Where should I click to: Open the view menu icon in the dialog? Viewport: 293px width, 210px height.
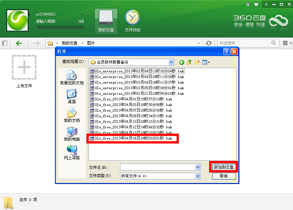coord(206,62)
